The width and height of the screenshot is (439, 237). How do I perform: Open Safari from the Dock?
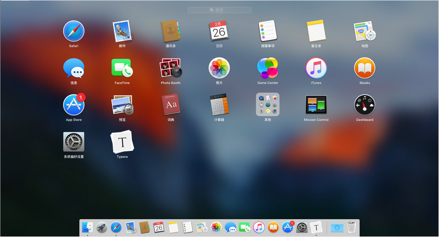coord(116,227)
